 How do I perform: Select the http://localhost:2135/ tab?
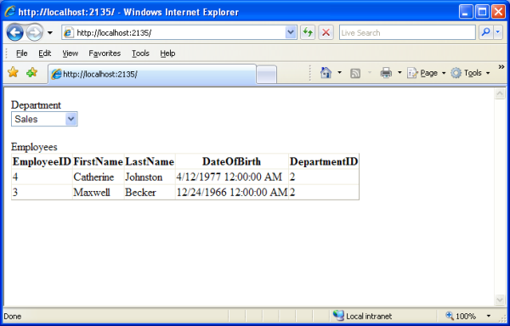[152, 75]
